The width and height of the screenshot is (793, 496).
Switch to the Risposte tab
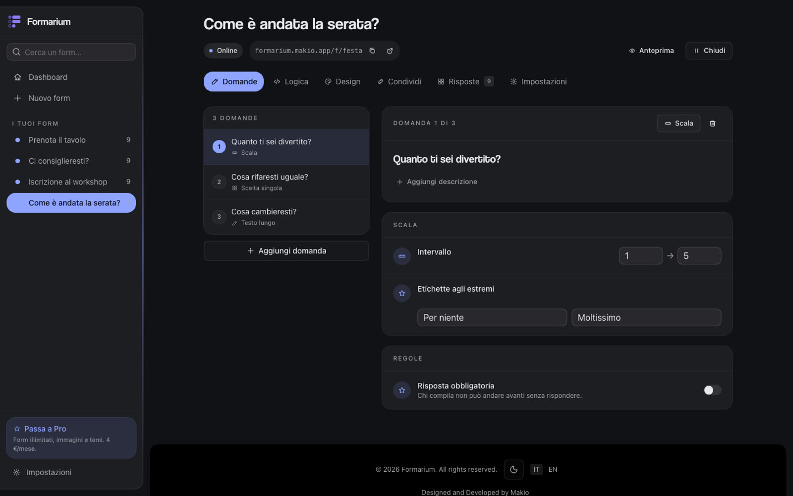click(465, 82)
